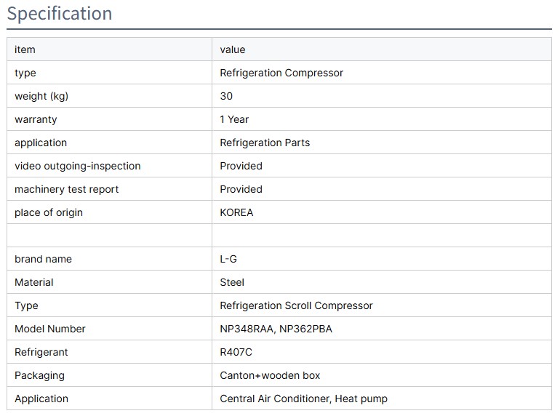Click the 'Refrigeration Compressor' type value
Viewport: 560px width, 416px height.
pos(281,73)
